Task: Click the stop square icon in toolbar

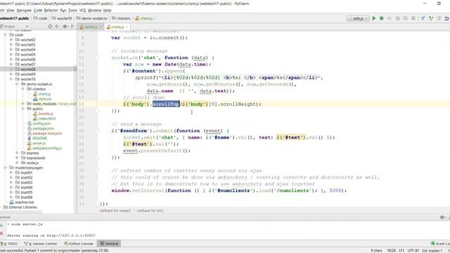Action: point(413,18)
